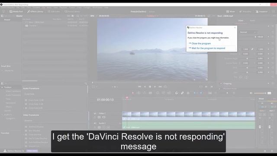This screenshot has height=156, width=277.
Task: Select Video Transitions in Toolbox tree
Action: [13, 91]
